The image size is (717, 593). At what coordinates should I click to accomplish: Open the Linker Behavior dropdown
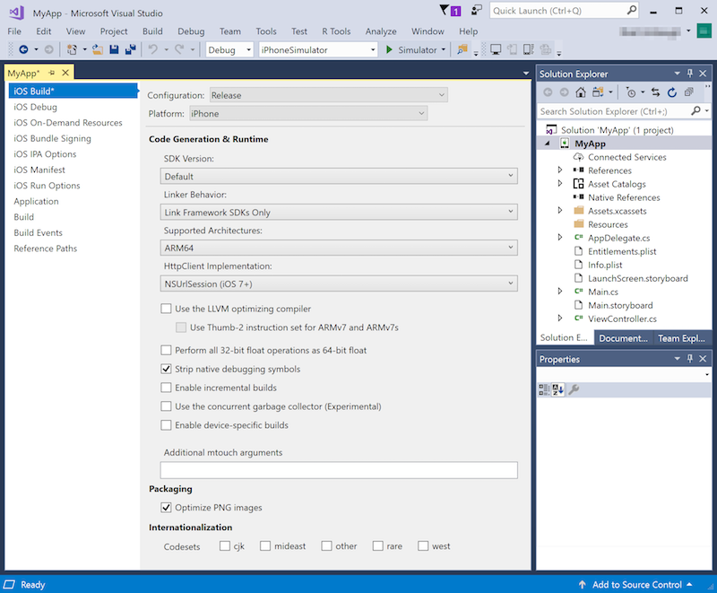[x=339, y=213]
